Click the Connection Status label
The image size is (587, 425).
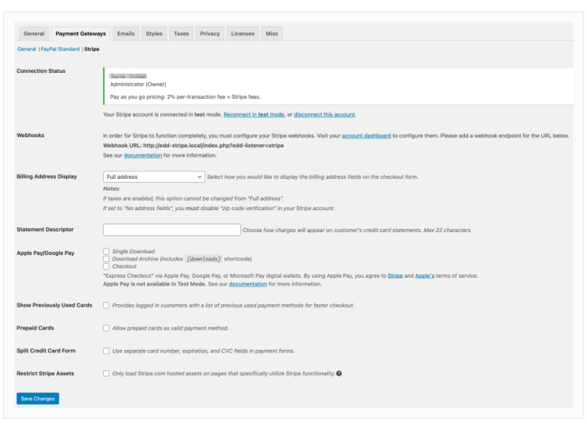pyautogui.click(x=41, y=71)
